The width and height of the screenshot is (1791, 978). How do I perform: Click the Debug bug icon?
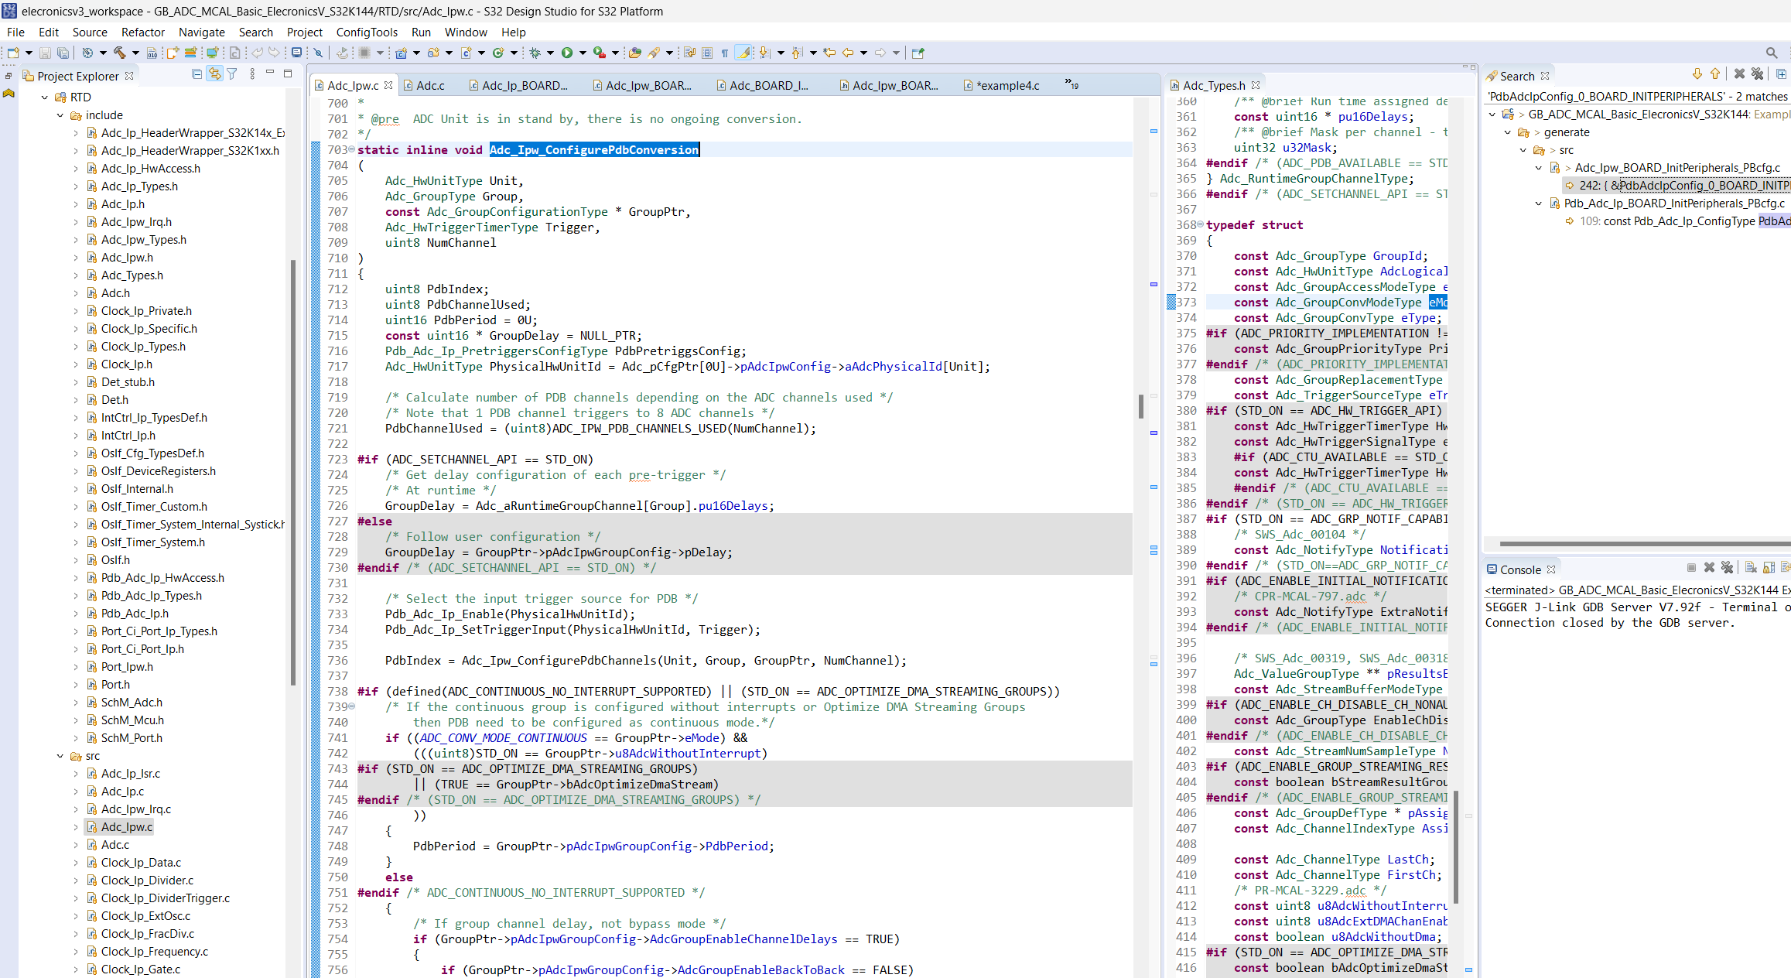(535, 53)
